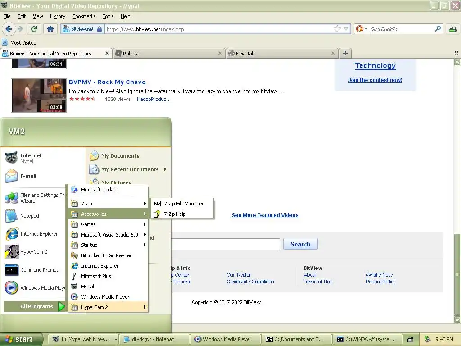
Task: Open the Privacy Policy footer link
Action: [381, 282]
